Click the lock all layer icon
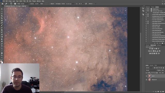The height and width of the screenshot is (93, 165). (x=157, y=73)
